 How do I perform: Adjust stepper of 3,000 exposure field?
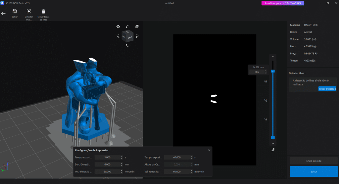point(122,158)
